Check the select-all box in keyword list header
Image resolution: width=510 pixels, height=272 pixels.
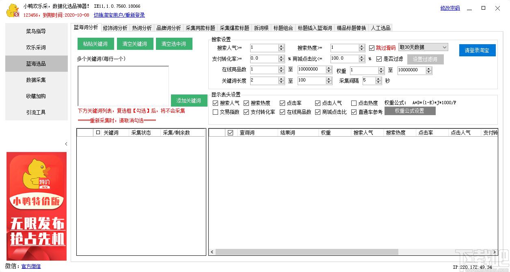coord(98,132)
